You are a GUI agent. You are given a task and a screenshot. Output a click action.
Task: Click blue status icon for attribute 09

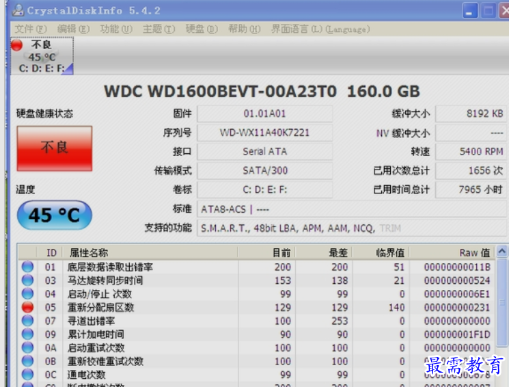coord(27,334)
